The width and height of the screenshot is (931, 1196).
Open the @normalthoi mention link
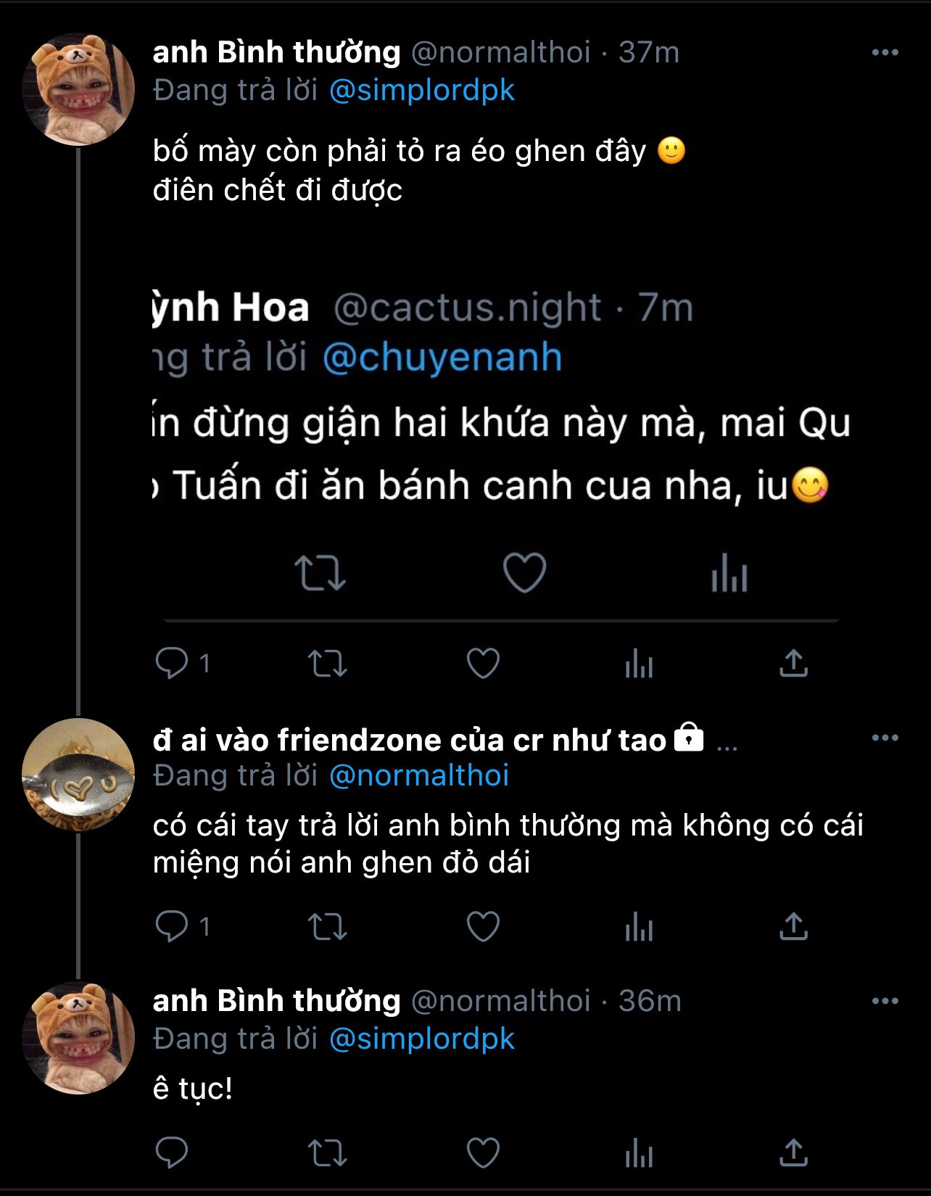[x=418, y=775]
